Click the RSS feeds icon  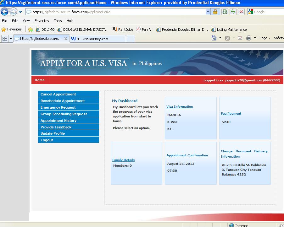227,38
